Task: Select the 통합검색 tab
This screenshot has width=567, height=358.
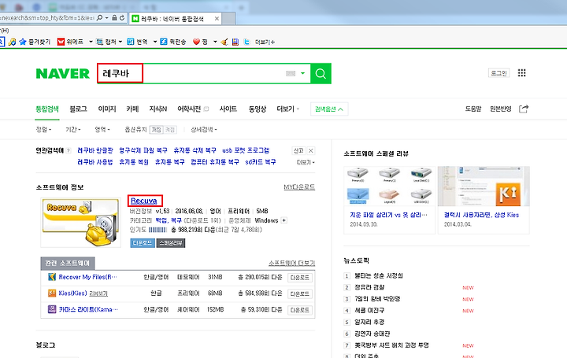Action: click(47, 109)
